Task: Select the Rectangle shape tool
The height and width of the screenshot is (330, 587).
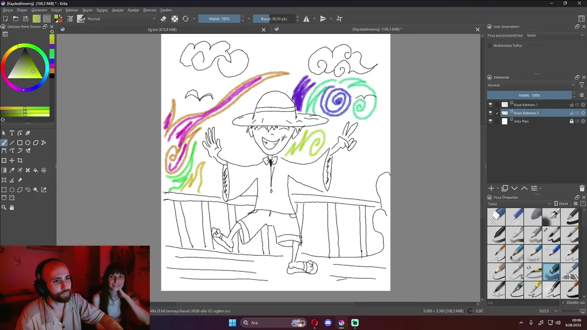Action: [20, 143]
